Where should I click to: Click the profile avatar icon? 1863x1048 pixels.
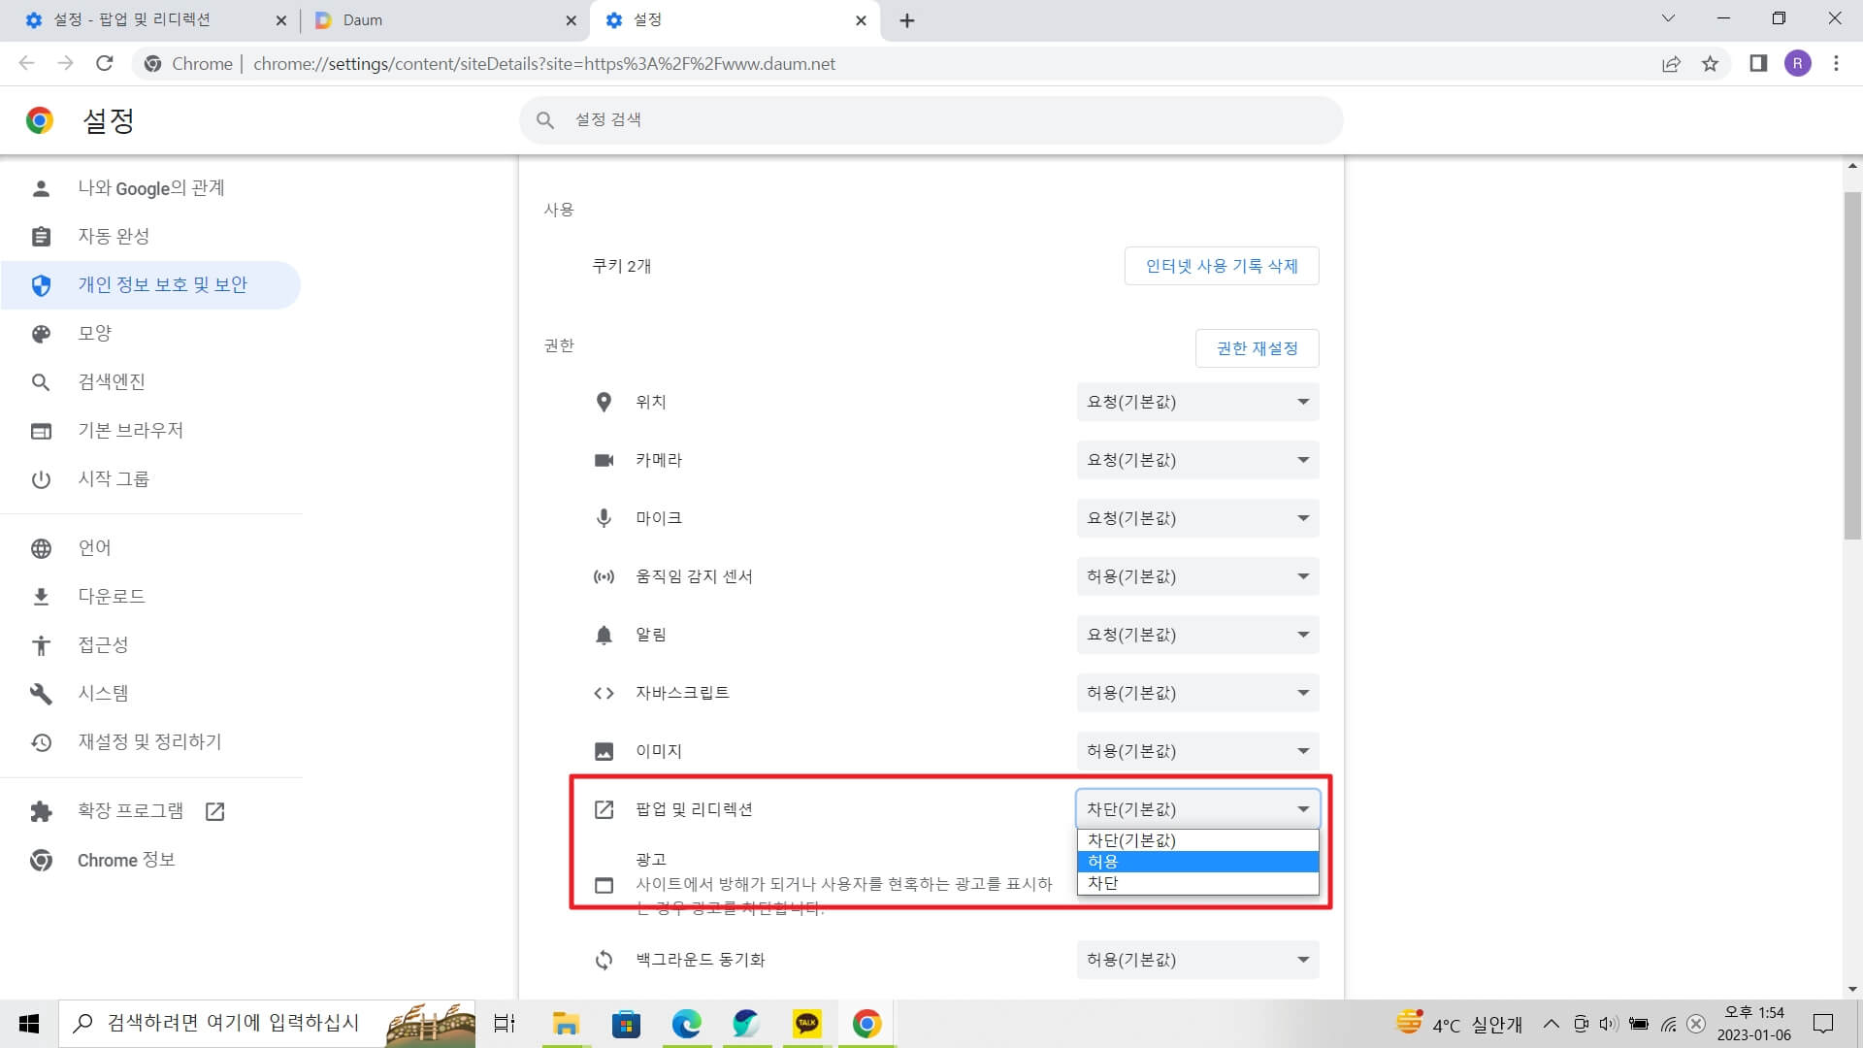point(1798,63)
